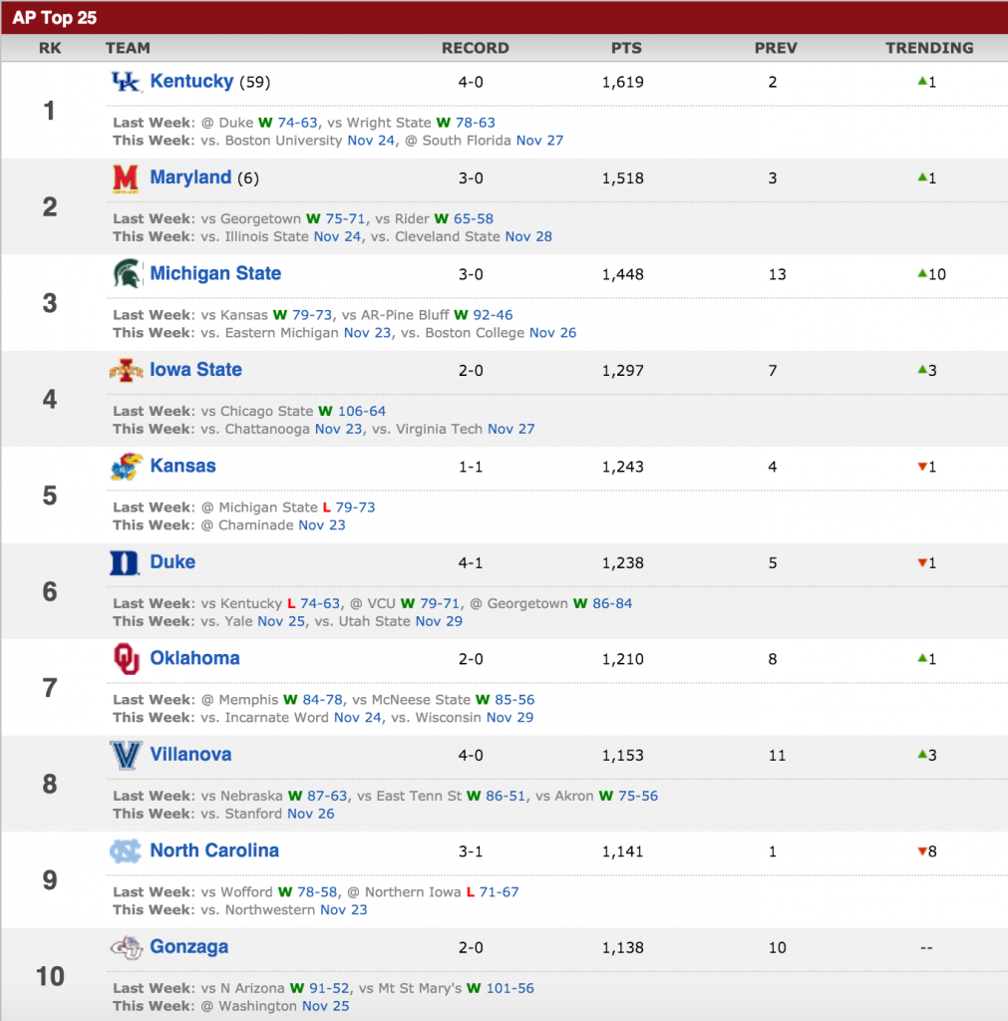Click the Iowa State Cyclones logo
The height and width of the screenshot is (1021, 1008).
tap(127, 371)
